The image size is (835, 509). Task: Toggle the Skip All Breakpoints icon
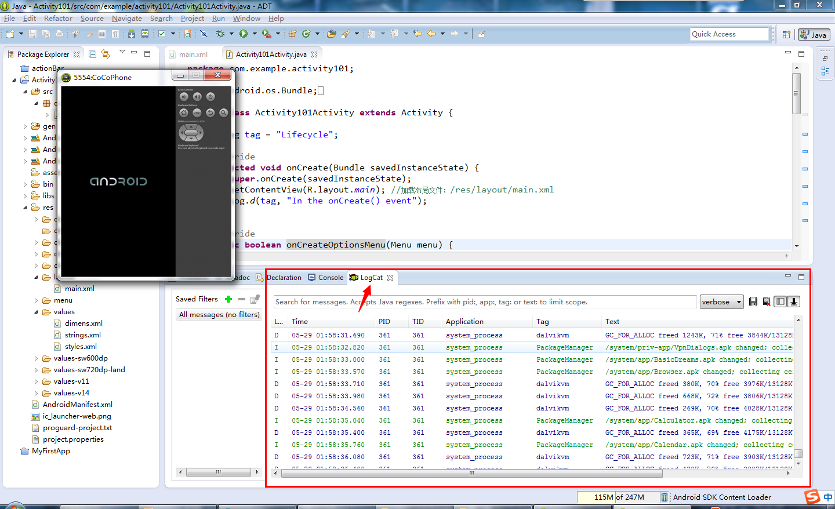[x=204, y=34]
